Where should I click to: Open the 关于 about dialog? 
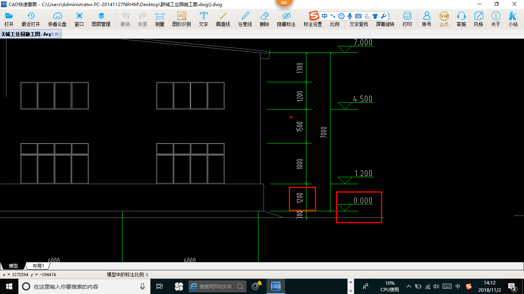(x=496, y=19)
